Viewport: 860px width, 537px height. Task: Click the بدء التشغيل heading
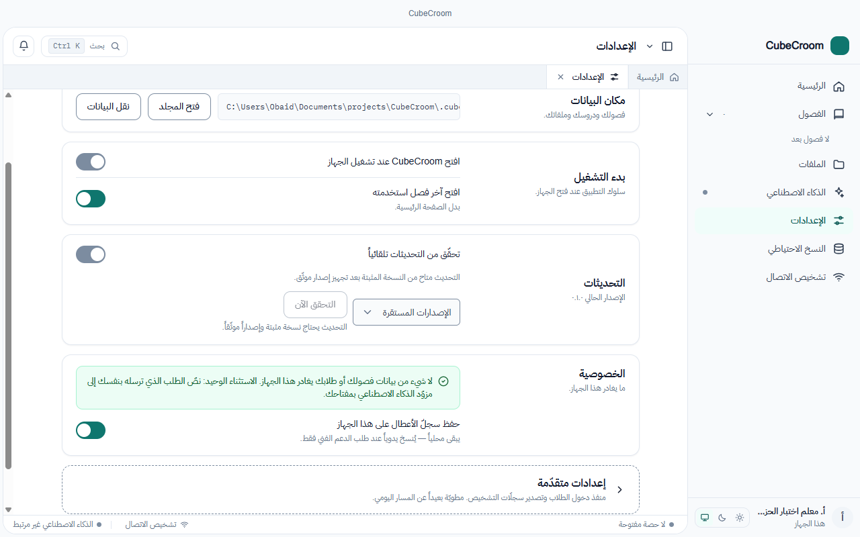tap(599, 177)
